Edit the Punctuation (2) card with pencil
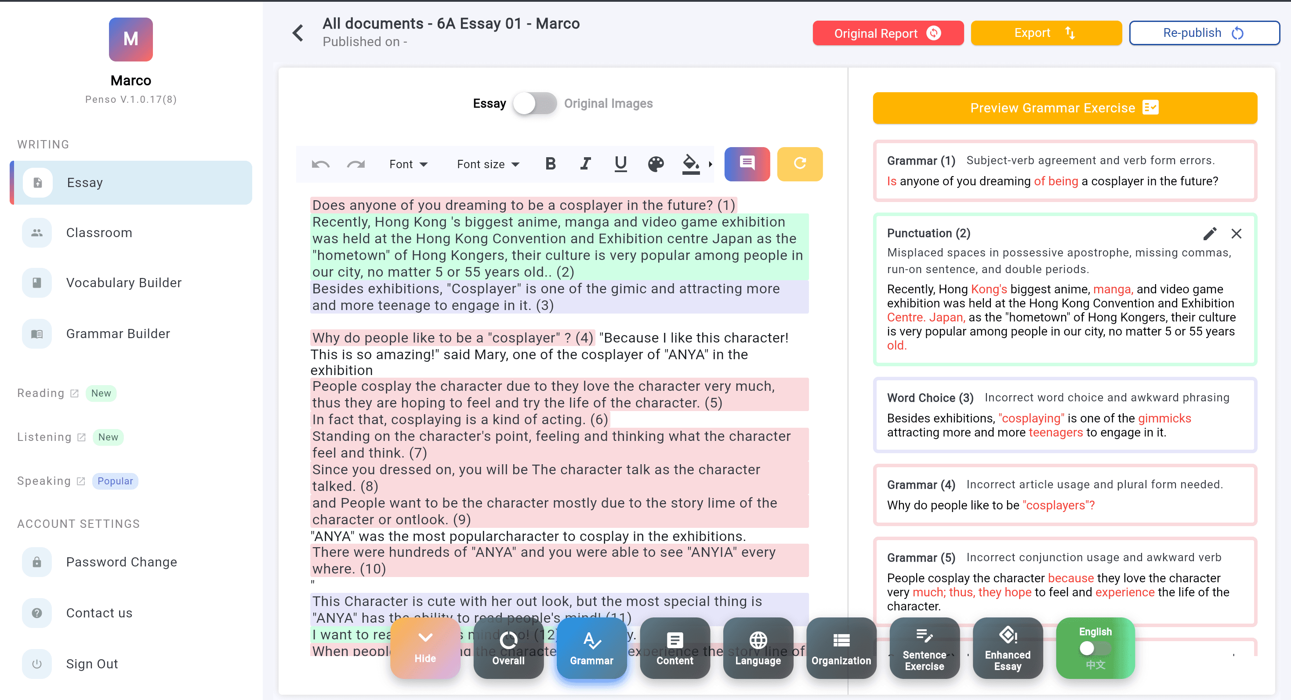This screenshot has height=700, width=1291. (1209, 233)
